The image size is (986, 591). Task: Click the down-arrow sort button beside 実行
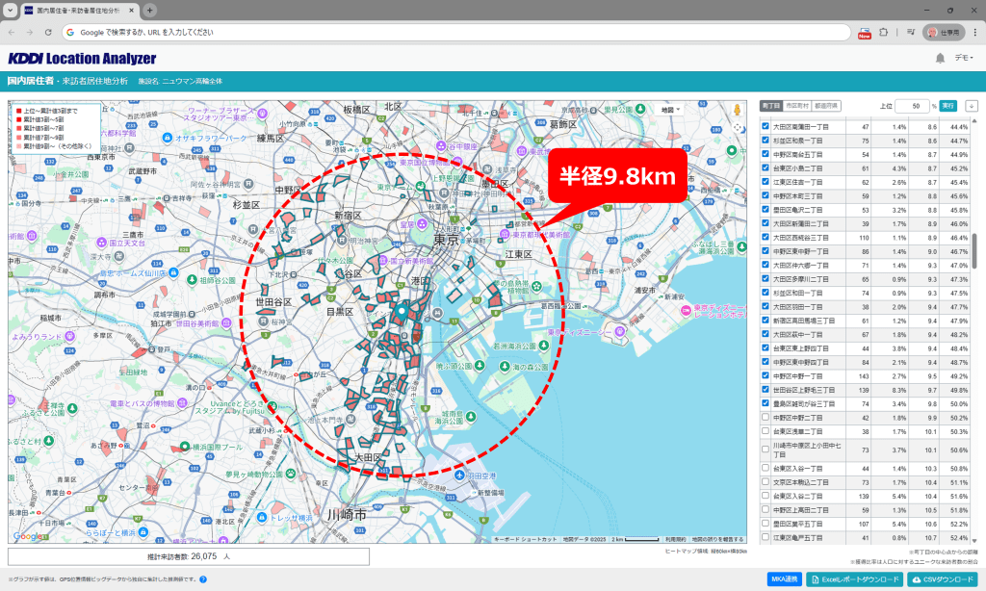coord(972,106)
